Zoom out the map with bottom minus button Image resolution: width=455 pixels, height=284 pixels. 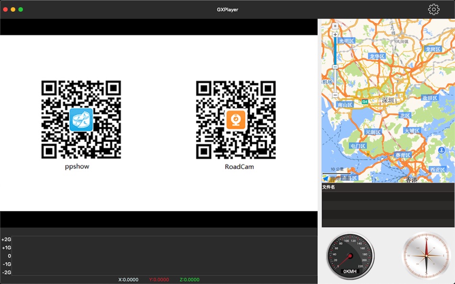pyautogui.click(x=335, y=95)
